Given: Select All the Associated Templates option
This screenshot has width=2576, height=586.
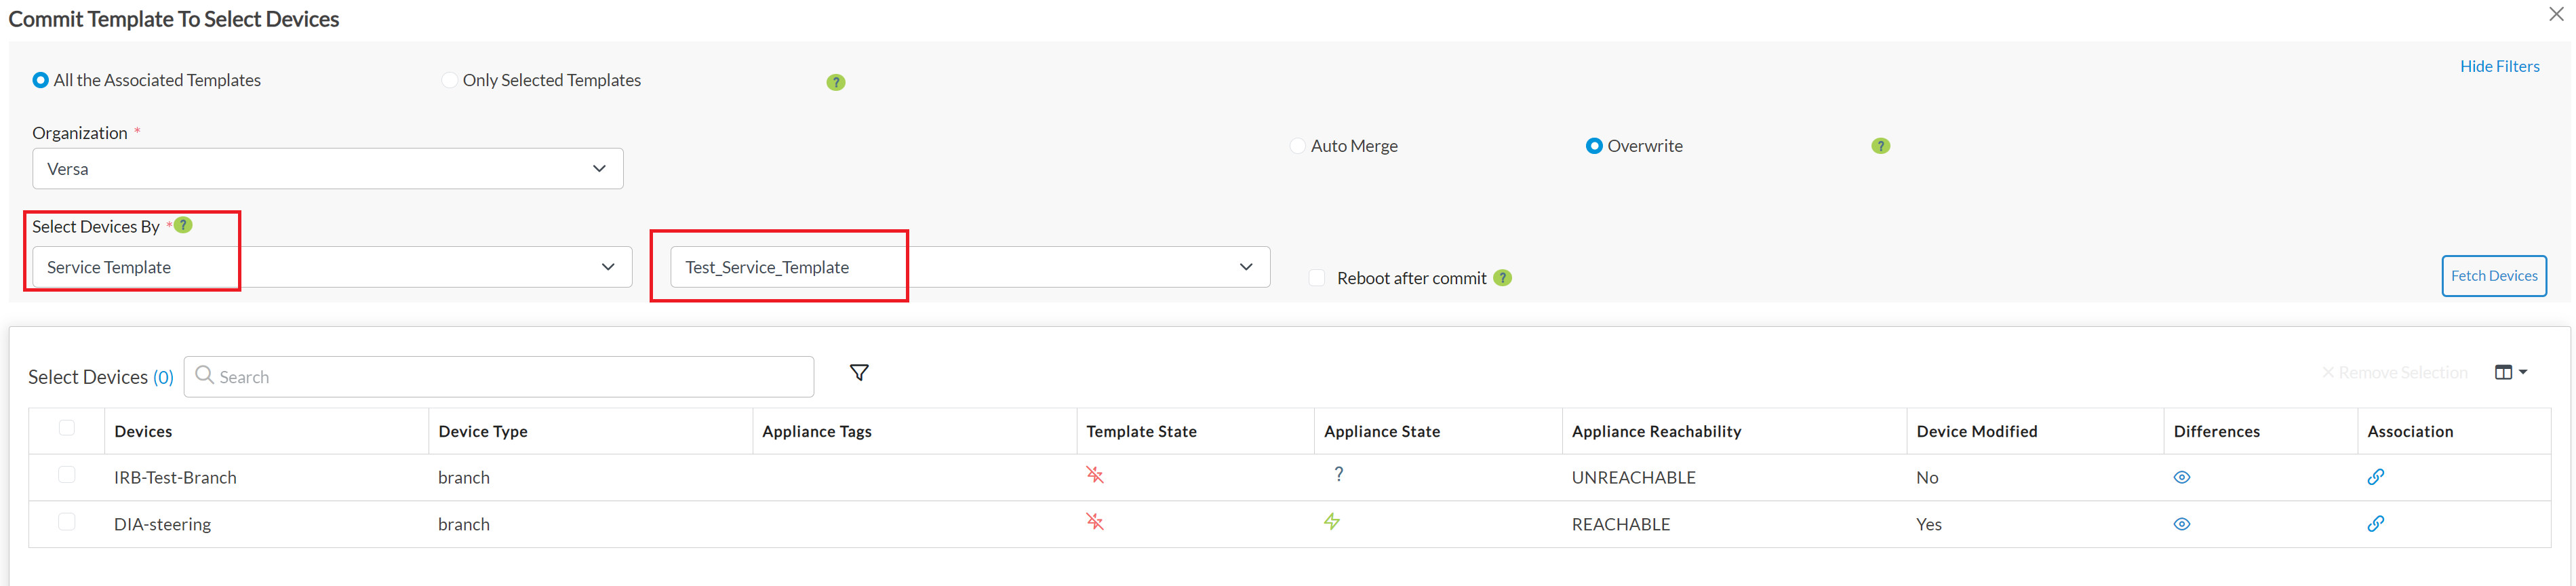Looking at the screenshot, I should [x=41, y=80].
